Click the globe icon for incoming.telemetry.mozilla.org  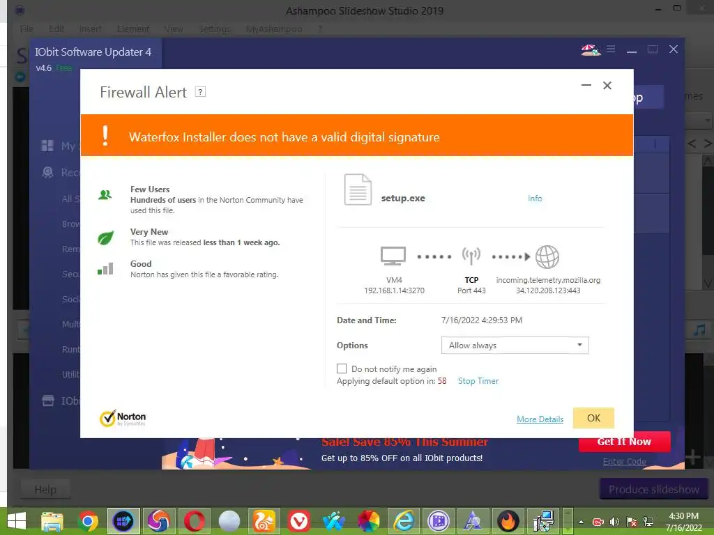[x=547, y=257]
